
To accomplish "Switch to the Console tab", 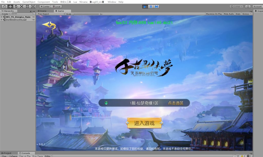I will [26, 153].
